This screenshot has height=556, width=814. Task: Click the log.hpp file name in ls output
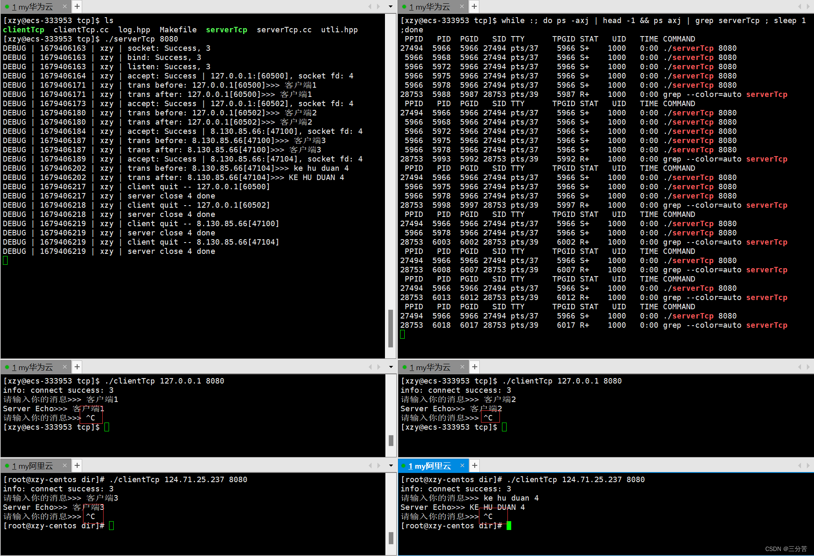pos(134,30)
